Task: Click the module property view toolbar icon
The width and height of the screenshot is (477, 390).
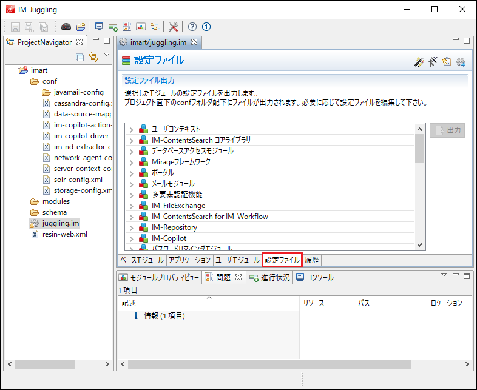Action: (x=141, y=27)
